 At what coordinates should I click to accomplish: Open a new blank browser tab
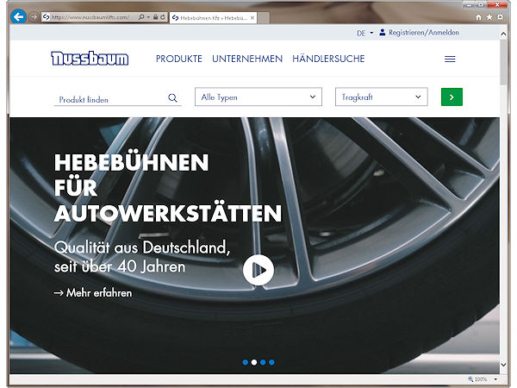pyautogui.click(x=263, y=18)
